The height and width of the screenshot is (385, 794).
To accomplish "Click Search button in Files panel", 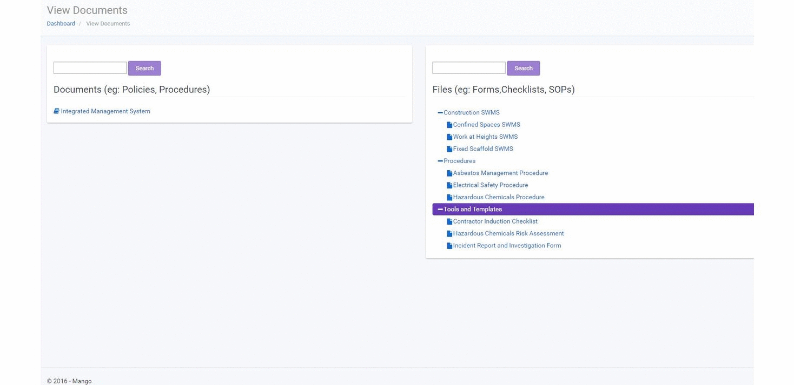I will point(524,68).
